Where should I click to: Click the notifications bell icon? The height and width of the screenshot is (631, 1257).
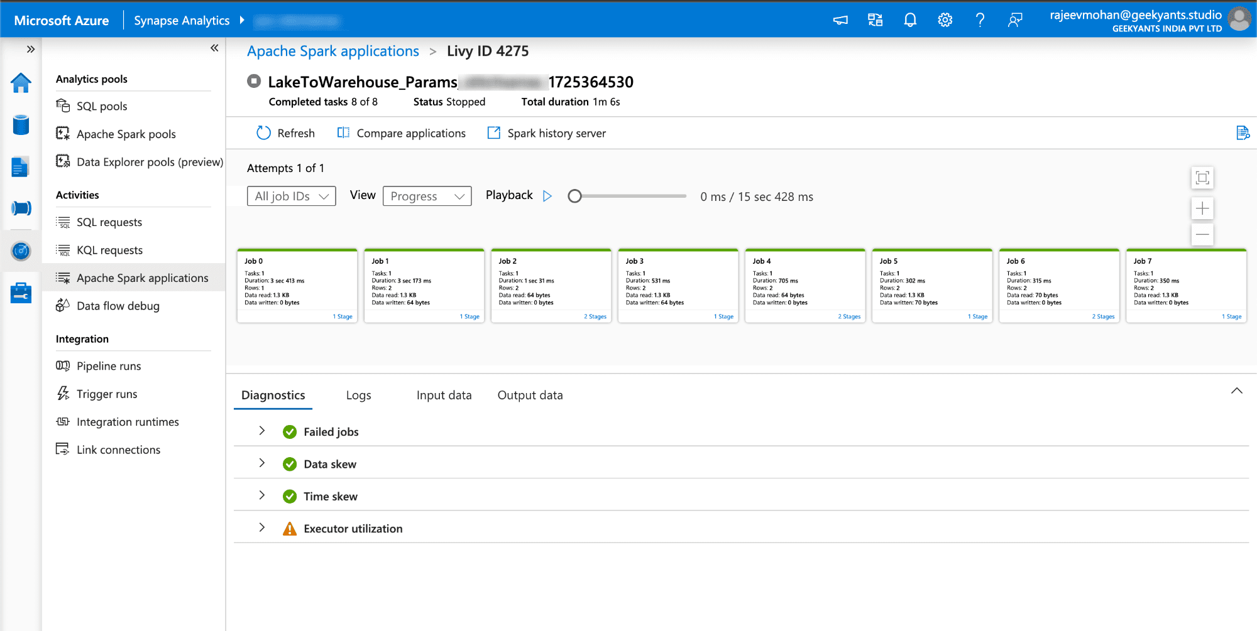[910, 20]
